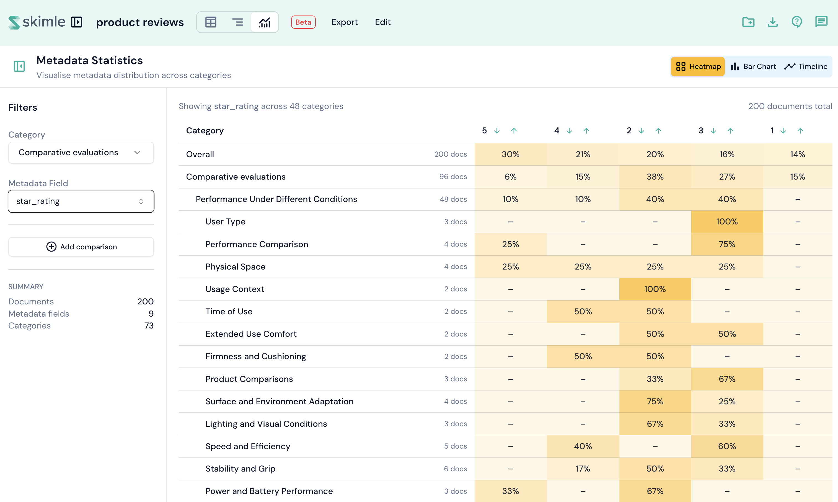Viewport: 838px width, 502px height.
Task: Toggle sidebar icon next to skimle logo
Action: (77, 22)
